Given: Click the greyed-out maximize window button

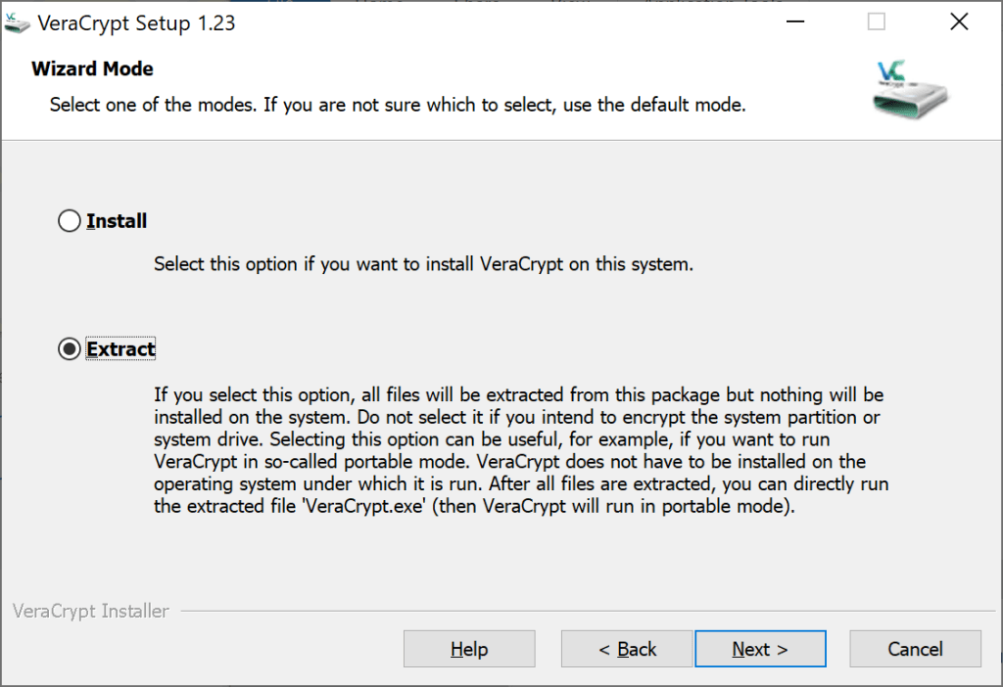Looking at the screenshot, I should (x=877, y=22).
